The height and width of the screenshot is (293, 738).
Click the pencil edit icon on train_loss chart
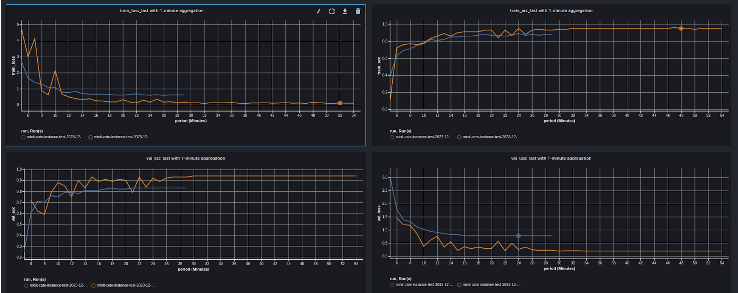pos(319,11)
